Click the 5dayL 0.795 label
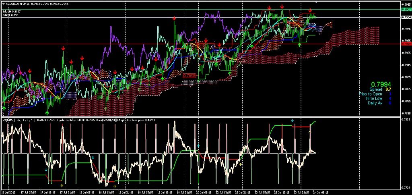Screen dimensions: 412x195 point(10,16)
